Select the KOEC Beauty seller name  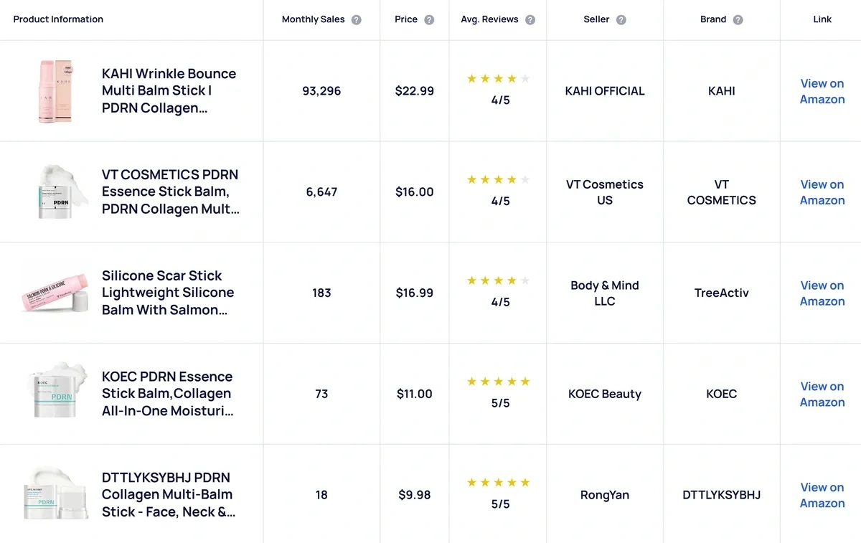[605, 394]
